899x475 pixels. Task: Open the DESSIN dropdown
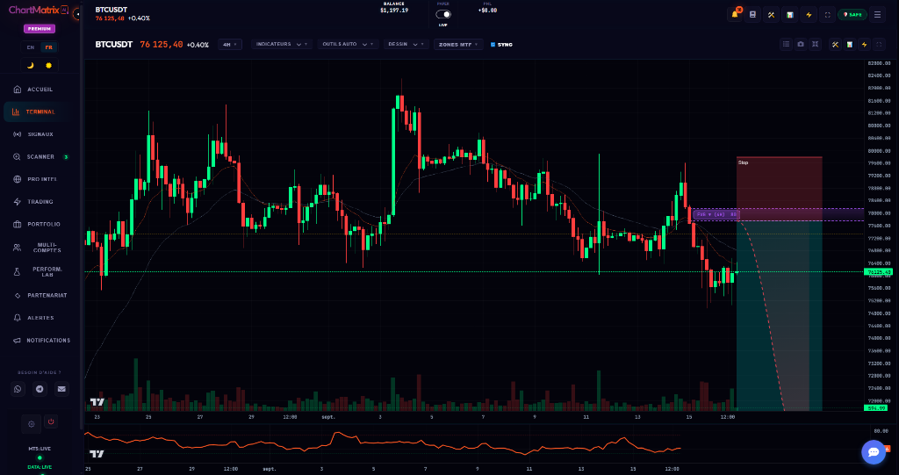click(406, 44)
